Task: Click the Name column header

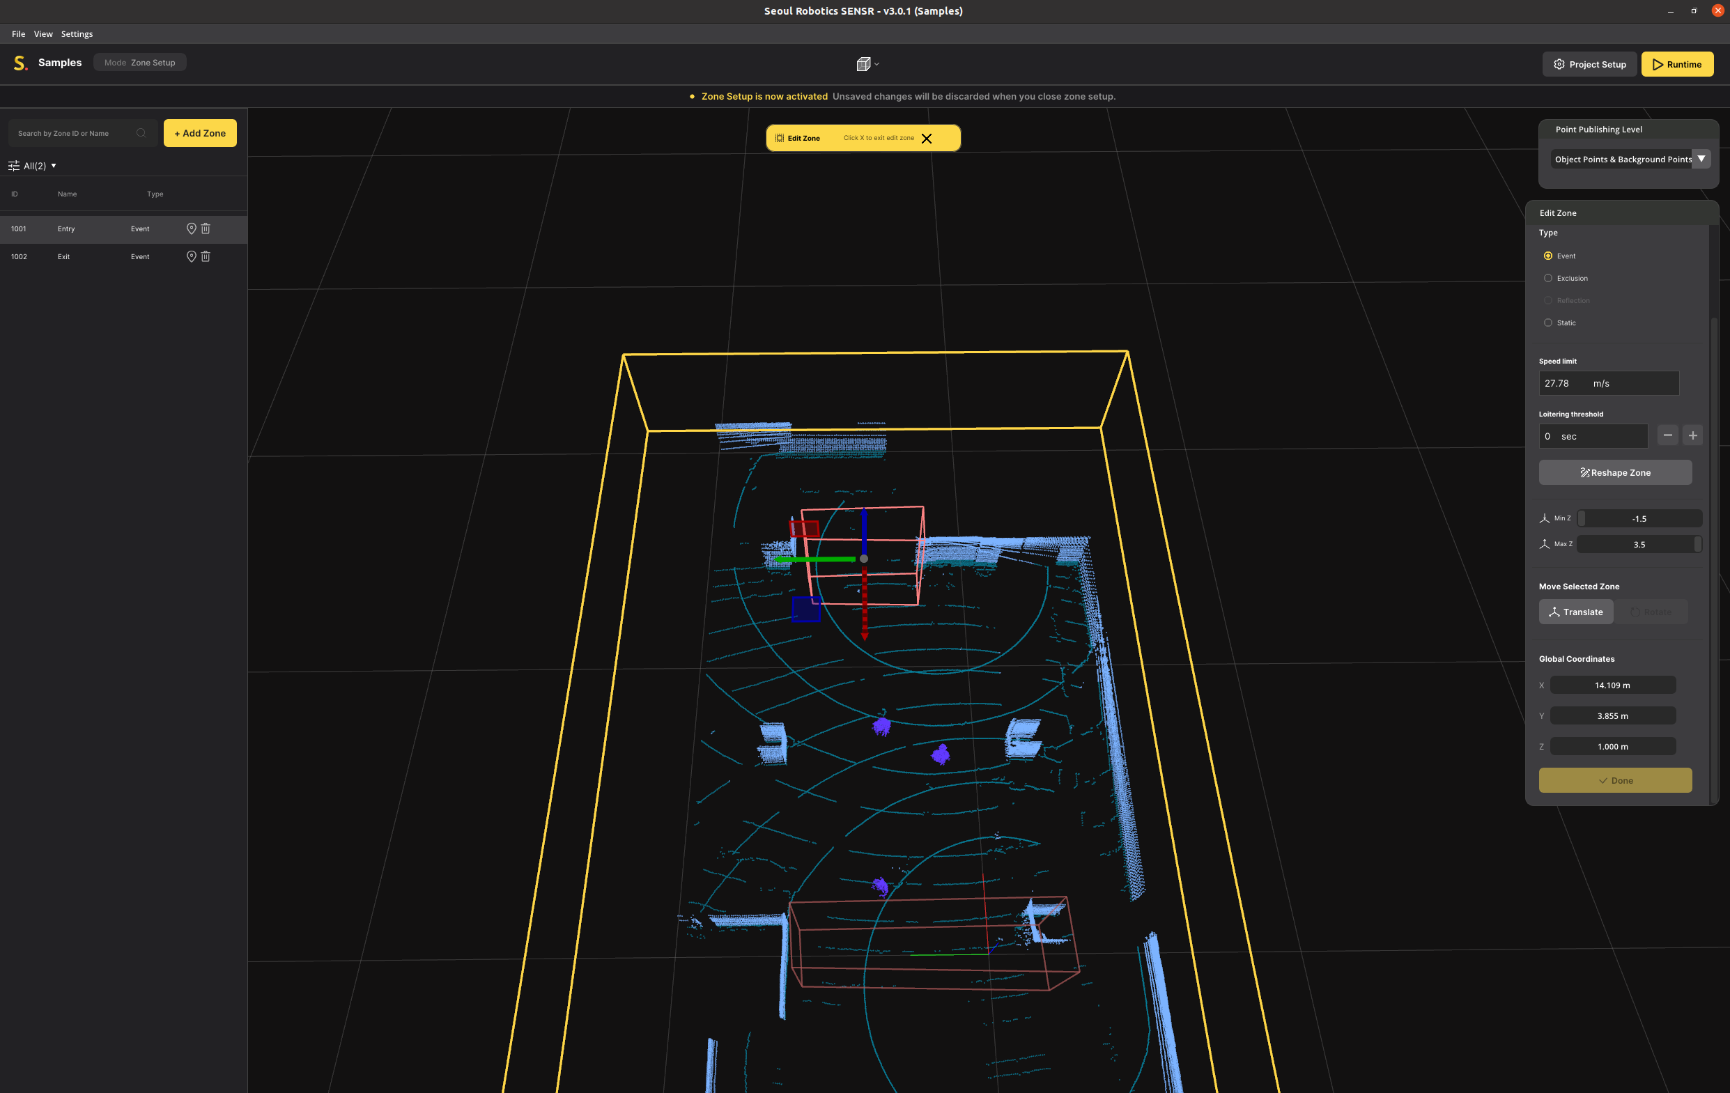Action: (67, 194)
